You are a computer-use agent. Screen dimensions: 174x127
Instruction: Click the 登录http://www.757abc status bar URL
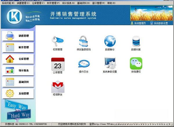[102, 124]
